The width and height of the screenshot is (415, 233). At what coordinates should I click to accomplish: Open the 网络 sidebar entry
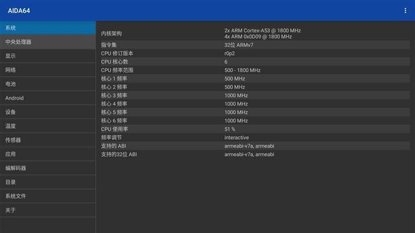click(47, 70)
